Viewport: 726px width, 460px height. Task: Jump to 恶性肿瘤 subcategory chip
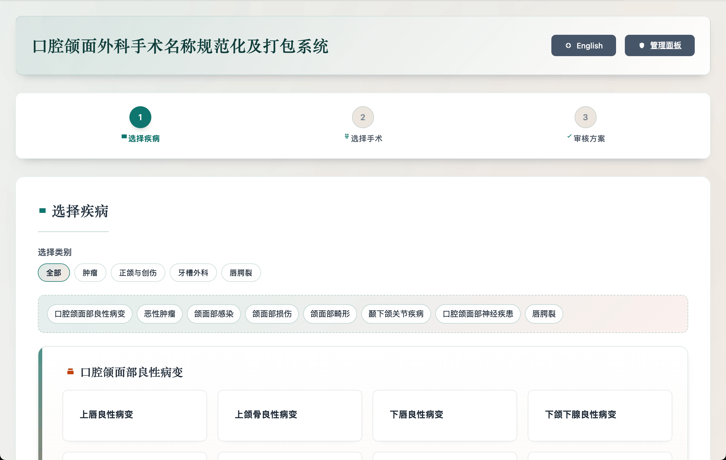tap(160, 314)
